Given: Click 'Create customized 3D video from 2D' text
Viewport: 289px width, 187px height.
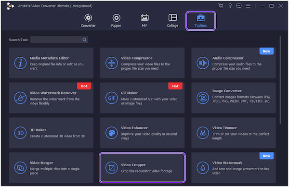Looking at the screenshot, I should coord(57,136).
